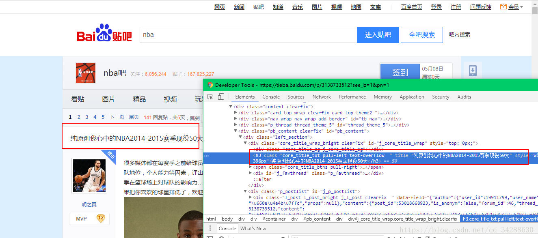
Task: Open the drawer kebab menu beside the Console tab
Action: pos(210,229)
